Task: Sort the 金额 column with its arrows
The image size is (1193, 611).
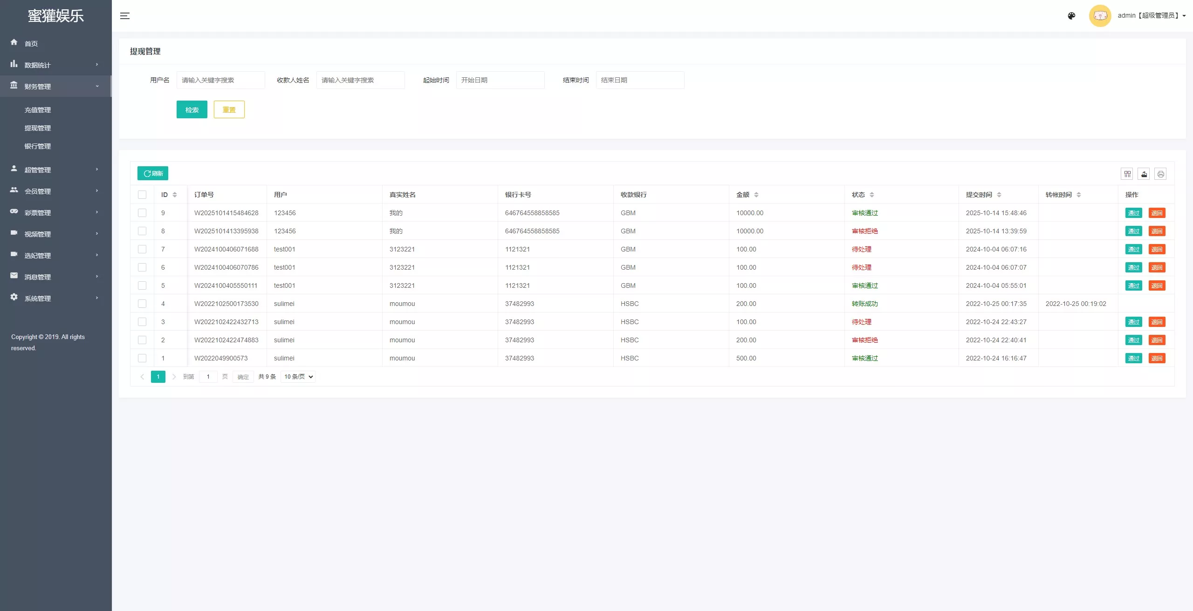Action: tap(756, 195)
